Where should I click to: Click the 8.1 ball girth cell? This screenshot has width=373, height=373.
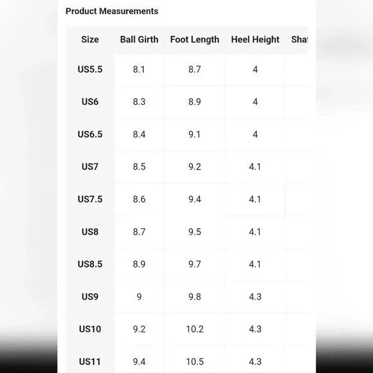click(139, 69)
